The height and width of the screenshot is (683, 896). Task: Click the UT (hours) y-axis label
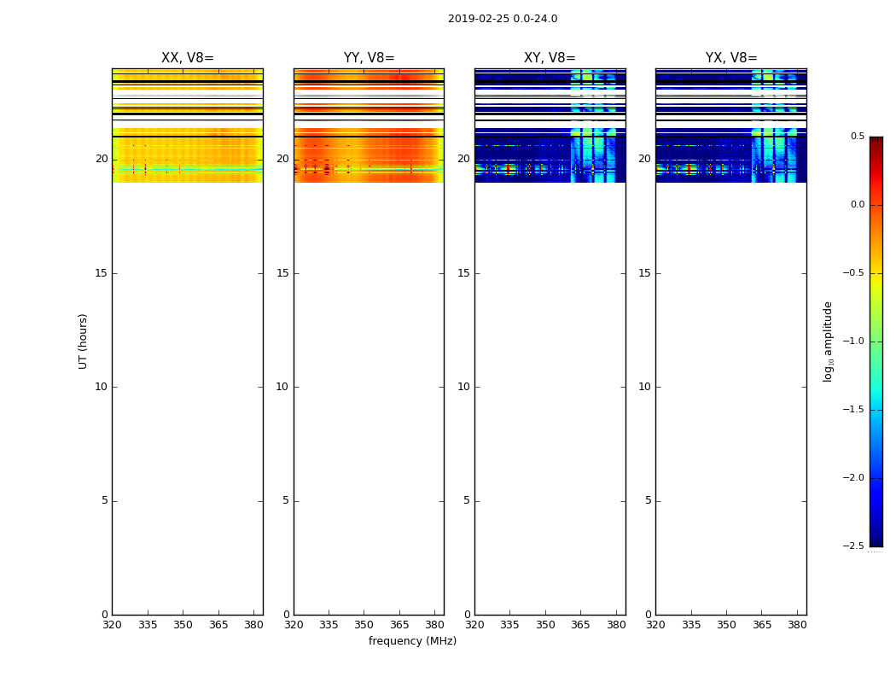coord(84,341)
